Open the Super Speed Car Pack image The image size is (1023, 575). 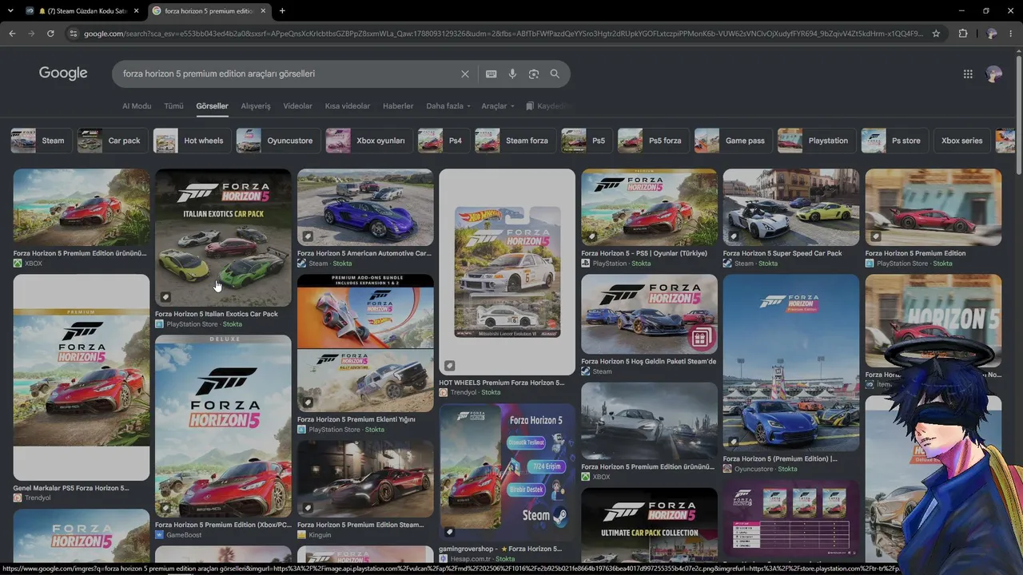click(x=791, y=207)
